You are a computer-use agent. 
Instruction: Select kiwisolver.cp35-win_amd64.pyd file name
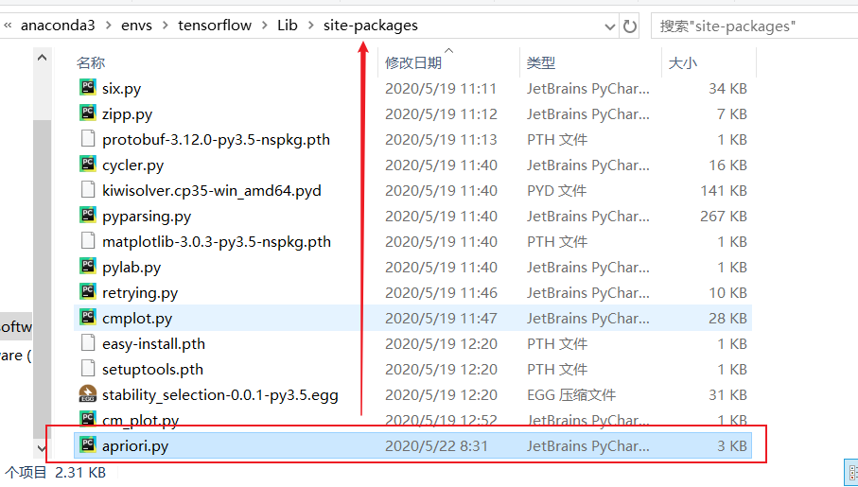212,190
